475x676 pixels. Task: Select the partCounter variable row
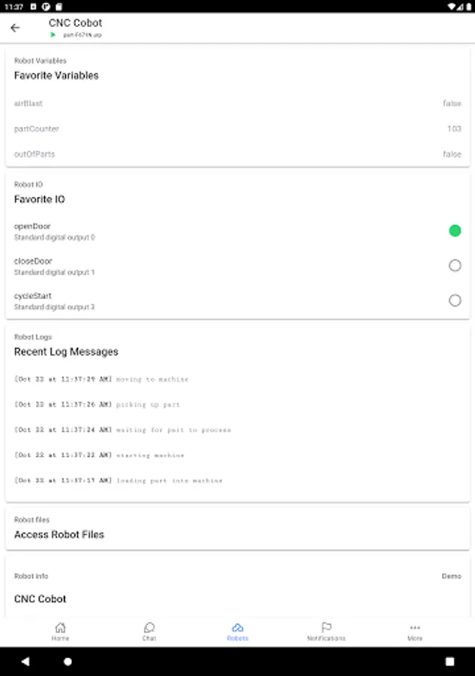[x=237, y=129]
